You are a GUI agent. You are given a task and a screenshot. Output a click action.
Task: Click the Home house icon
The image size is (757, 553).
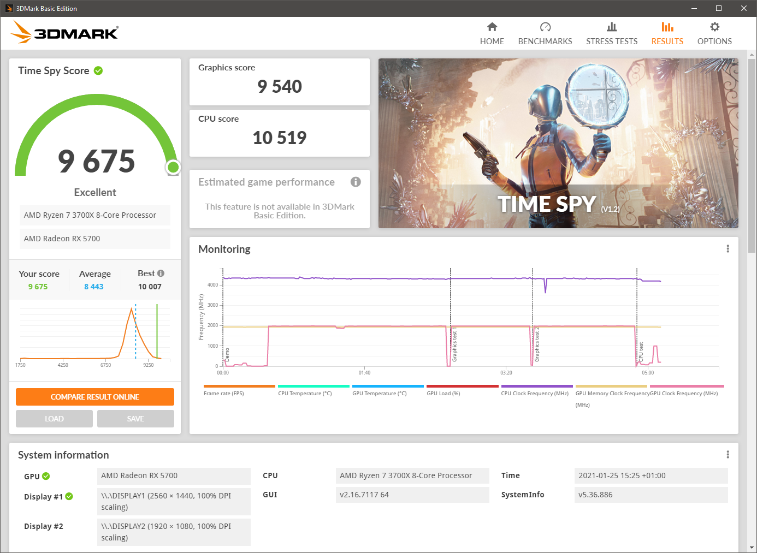point(492,26)
